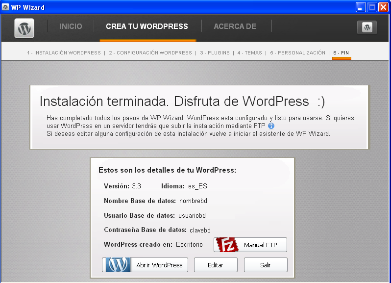
Task: Open the Manual FTP guide
Action: click(250, 245)
